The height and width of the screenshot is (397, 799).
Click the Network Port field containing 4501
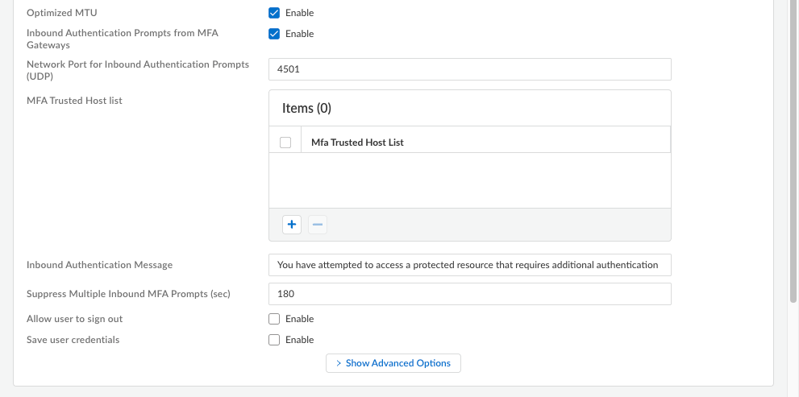[x=469, y=69]
